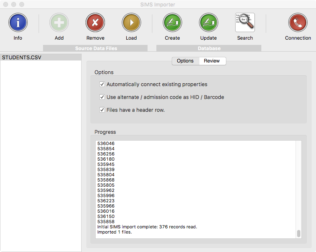Screen dimensions: 316x252
Task: Close the SIMS Importer window
Action: tap(6, 4)
